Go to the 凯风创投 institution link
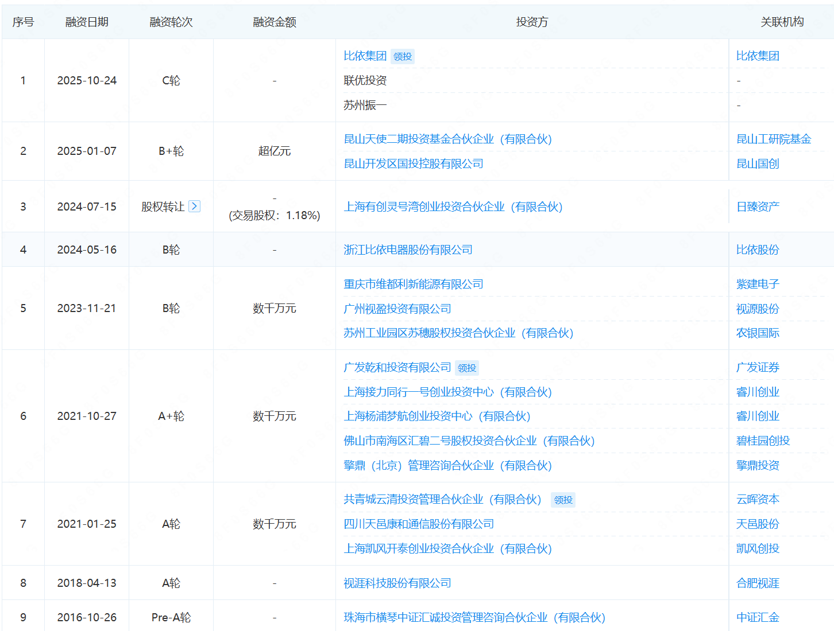This screenshot has width=834, height=631. [x=758, y=549]
